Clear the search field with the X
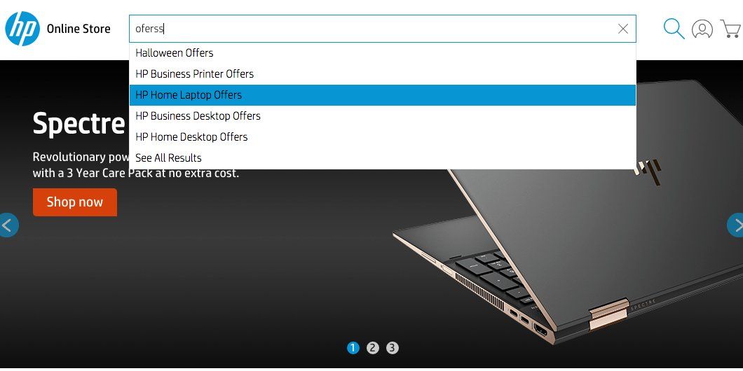Viewport: 743px width, 371px height. click(x=623, y=29)
